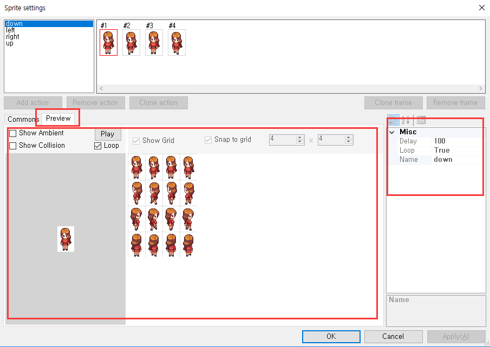Select frame #3 thumbnail

pos(154,43)
